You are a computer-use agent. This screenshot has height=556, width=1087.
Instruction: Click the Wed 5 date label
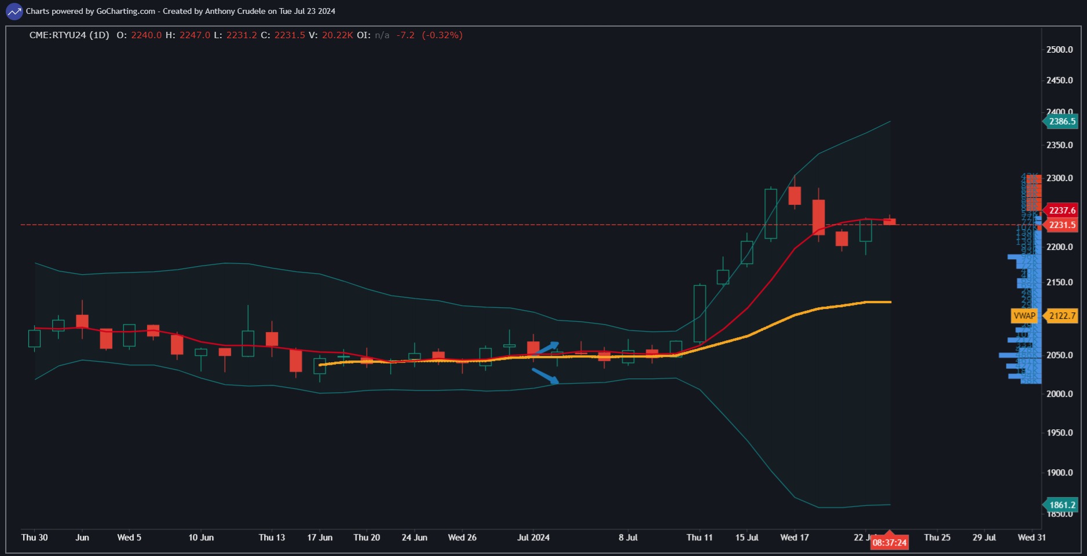click(x=129, y=537)
